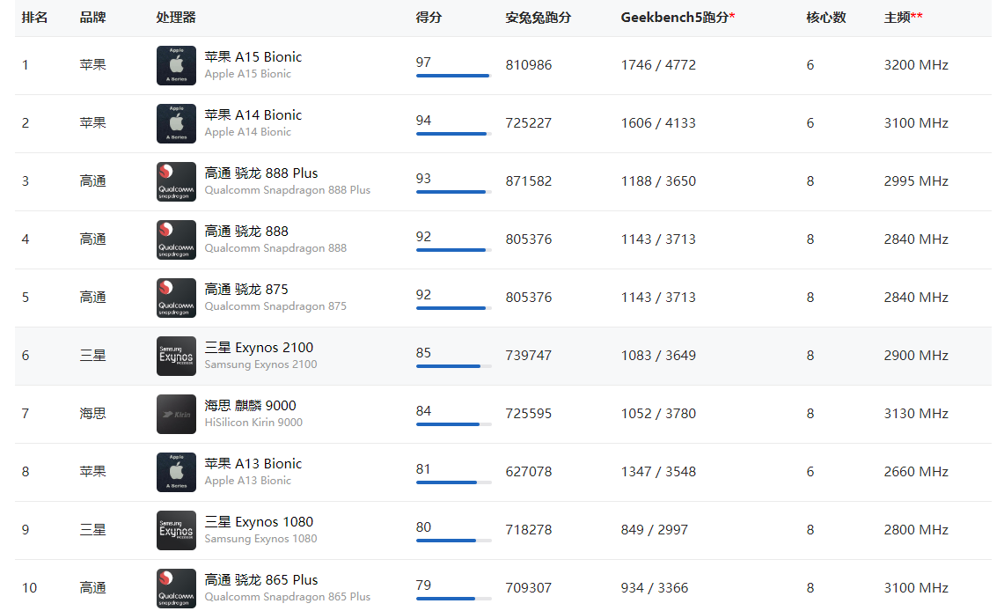Click the 主频 column header
This screenshot has height=611, width=1004.
tap(902, 18)
